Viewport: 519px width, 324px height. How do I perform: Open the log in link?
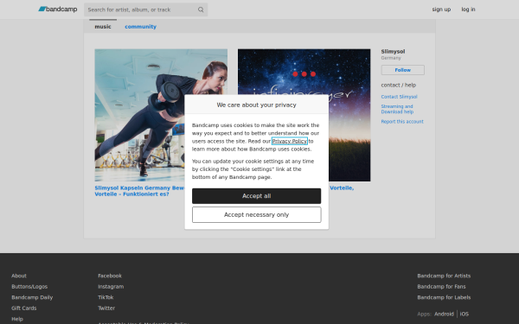click(468, 10)
